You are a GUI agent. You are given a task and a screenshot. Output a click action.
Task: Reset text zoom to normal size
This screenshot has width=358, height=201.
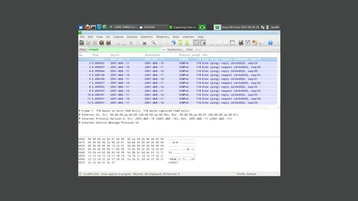tap(225, 42)
